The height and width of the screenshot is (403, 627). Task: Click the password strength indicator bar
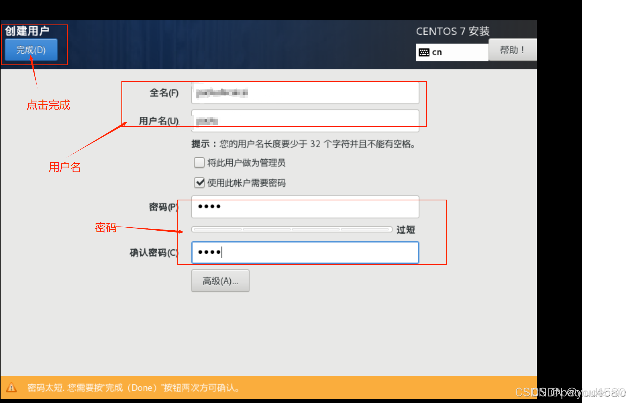[292, 230]
